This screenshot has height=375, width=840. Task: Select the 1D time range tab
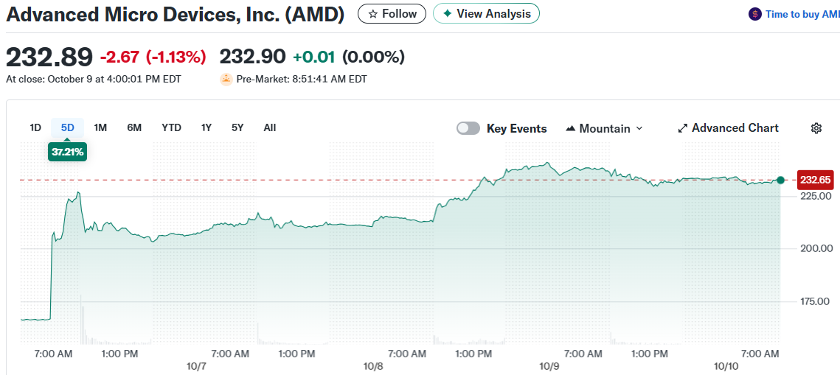[35, 127]
